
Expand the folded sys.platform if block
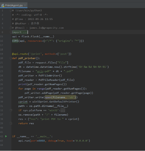coord(11,110)
